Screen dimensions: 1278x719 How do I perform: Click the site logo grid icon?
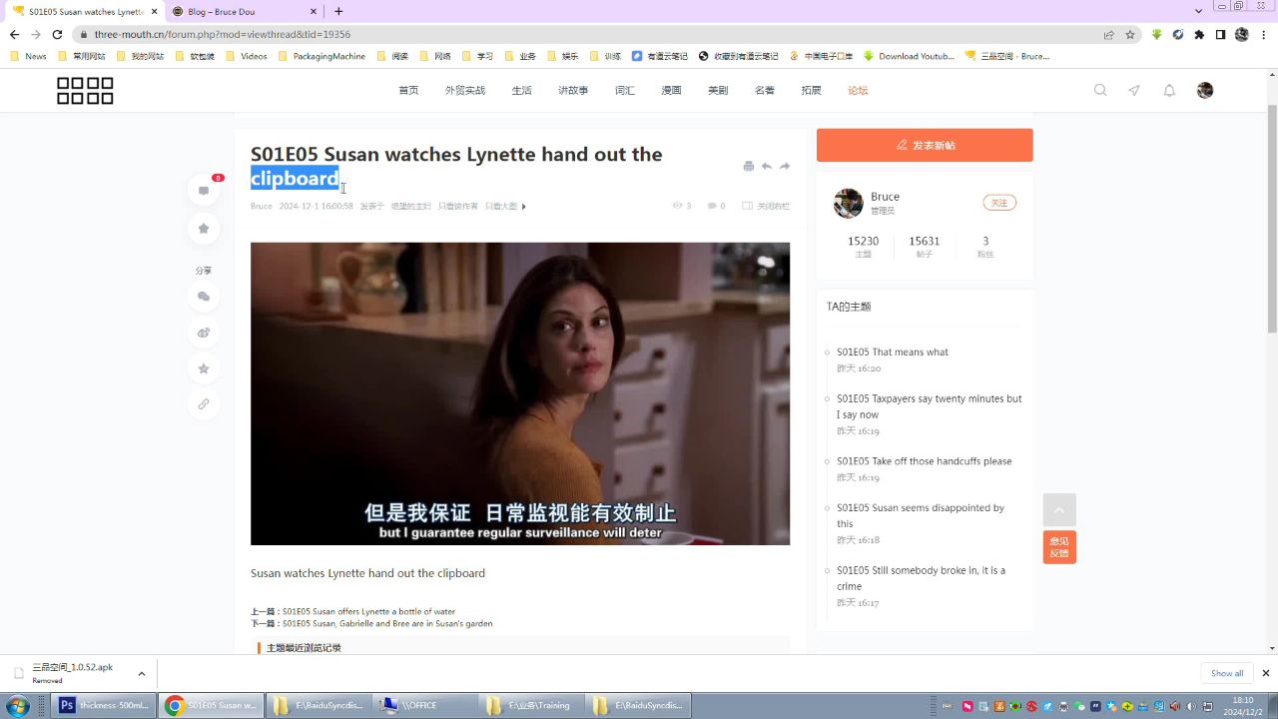coord(85,91)
